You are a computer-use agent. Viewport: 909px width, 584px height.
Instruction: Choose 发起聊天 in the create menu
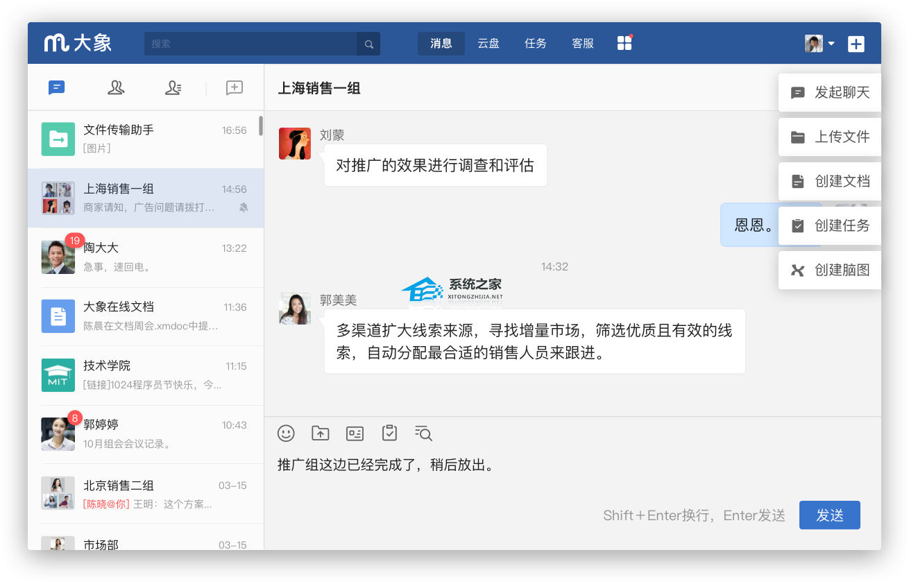click(x=830, y=93)
